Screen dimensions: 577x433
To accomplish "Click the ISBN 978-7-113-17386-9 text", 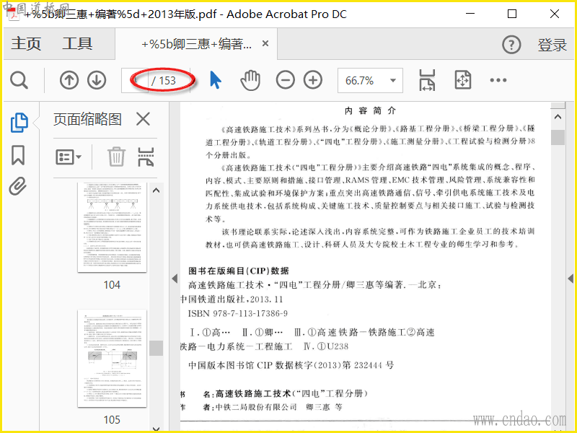I will pos(238,313).
